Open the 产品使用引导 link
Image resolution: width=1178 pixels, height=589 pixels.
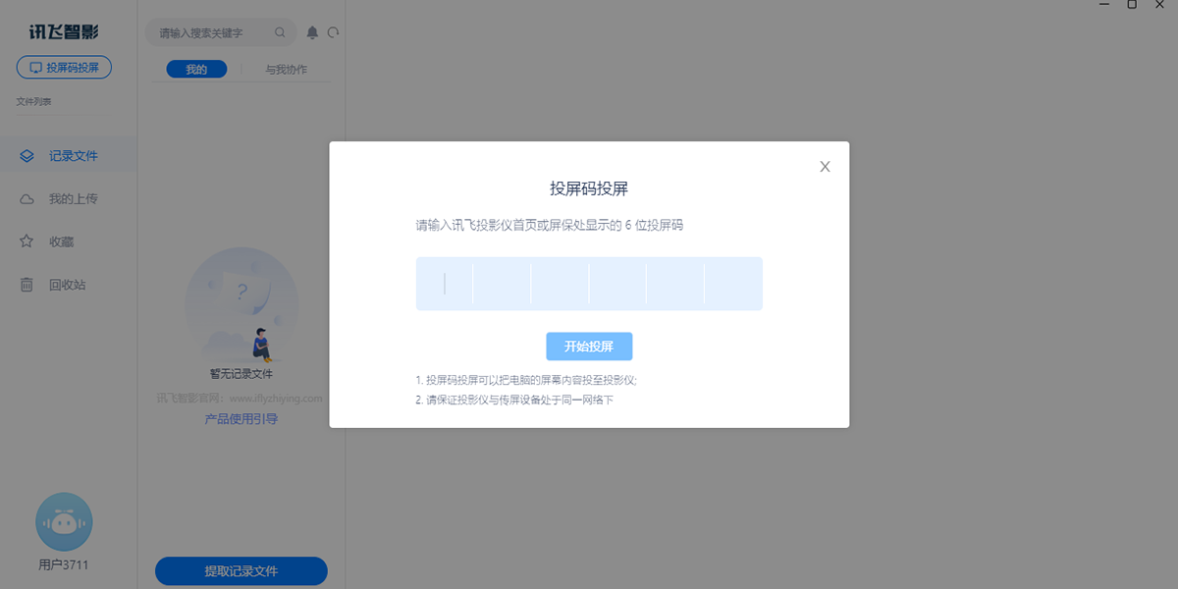(x=241, y=419)
